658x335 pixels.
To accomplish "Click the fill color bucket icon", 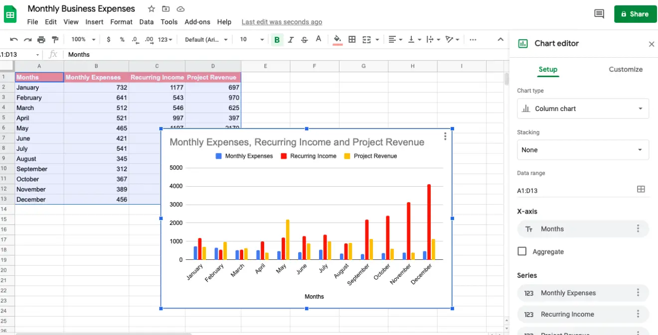I will click(x=337, y=39).
